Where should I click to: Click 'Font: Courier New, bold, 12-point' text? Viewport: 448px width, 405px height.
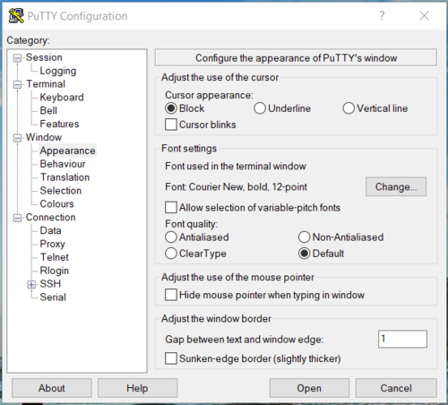236,187
